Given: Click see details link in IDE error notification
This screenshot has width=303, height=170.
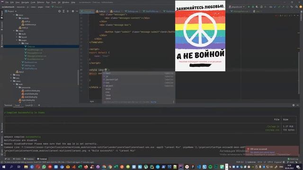Looking at the screenshot, I should pos(262,152).
